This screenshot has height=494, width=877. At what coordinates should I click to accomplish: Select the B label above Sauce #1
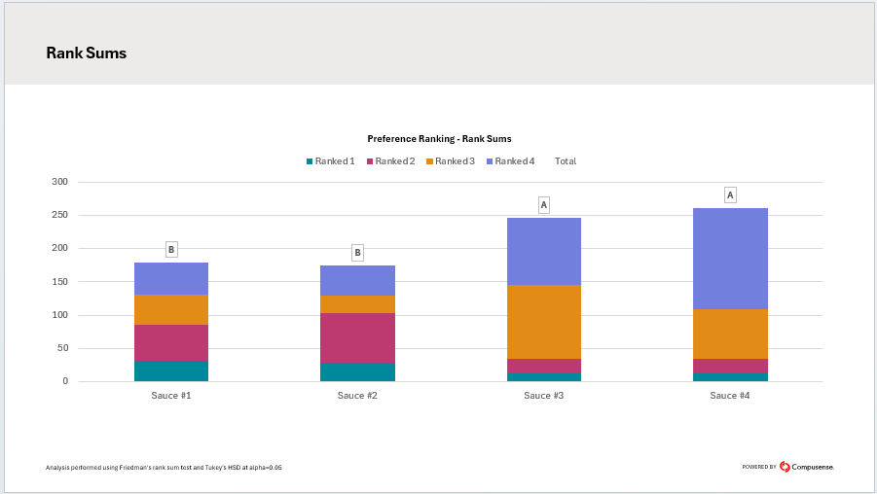point(171,250)
